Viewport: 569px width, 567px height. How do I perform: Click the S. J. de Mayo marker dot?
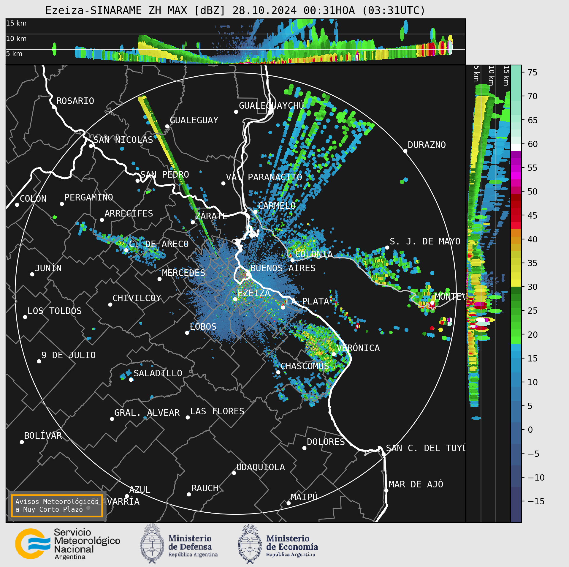[x=387, y=247]
